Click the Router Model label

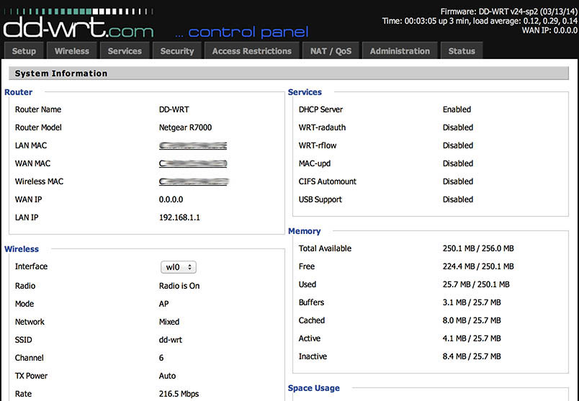point(38,127)
